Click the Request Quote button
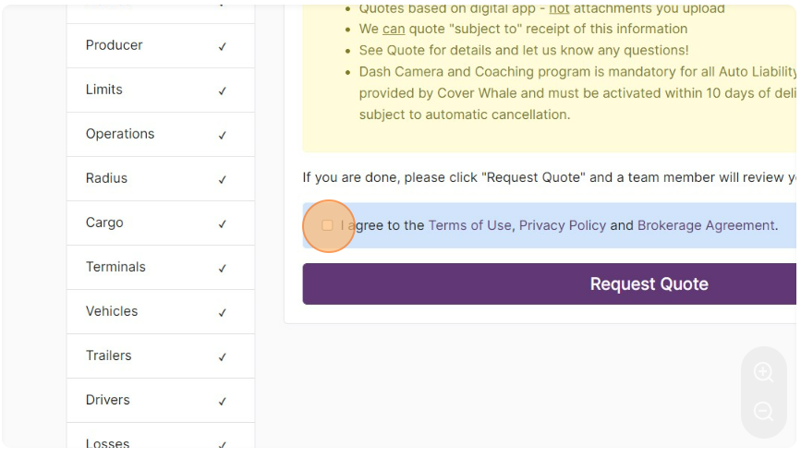Screen dimensions: 801x458 (x=549, y=283)
